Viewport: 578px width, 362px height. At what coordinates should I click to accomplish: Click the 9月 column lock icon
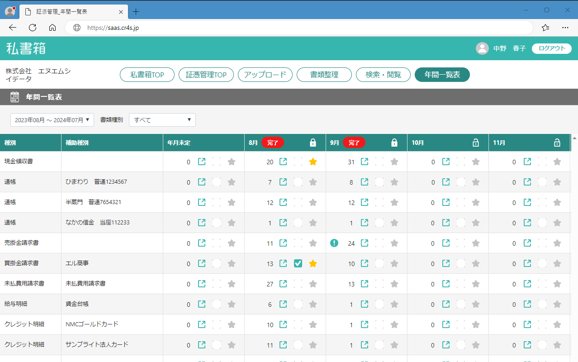click(x=394, y=143)
